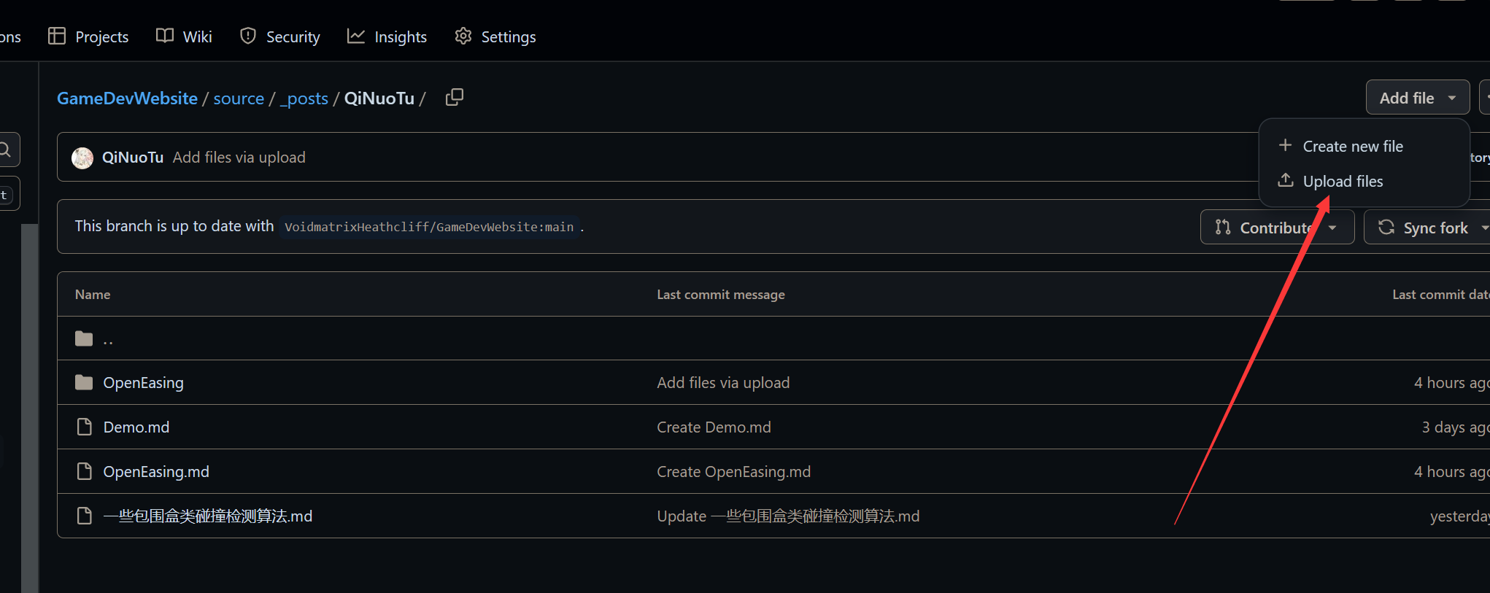The height and width of the screenshot is (593, 1490).
Task: Open the Projects tab
Action: coord(88,36)
